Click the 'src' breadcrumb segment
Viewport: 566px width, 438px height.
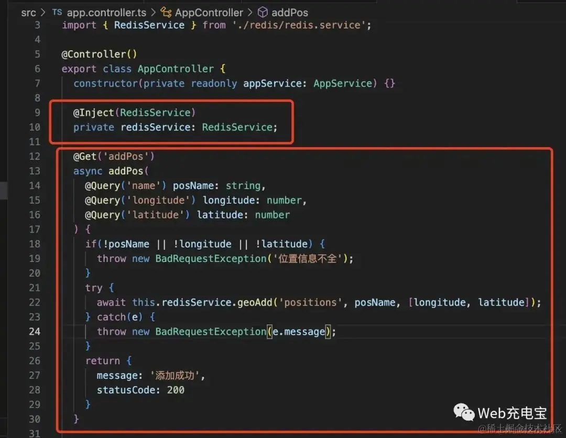(x=28, y=13)
